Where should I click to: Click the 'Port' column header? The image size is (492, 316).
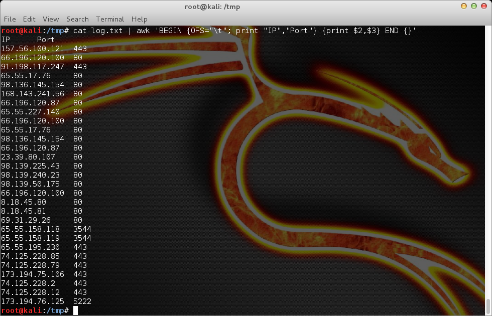pos(46,40)
